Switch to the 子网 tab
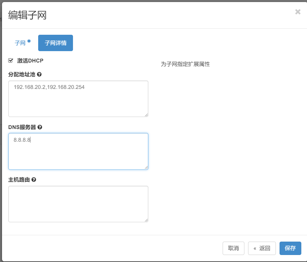 (x=23, y=43)
